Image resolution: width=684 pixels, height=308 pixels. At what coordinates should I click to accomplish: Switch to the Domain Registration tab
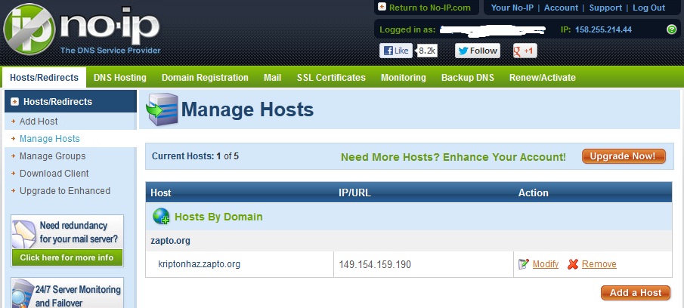pos(205,78)
